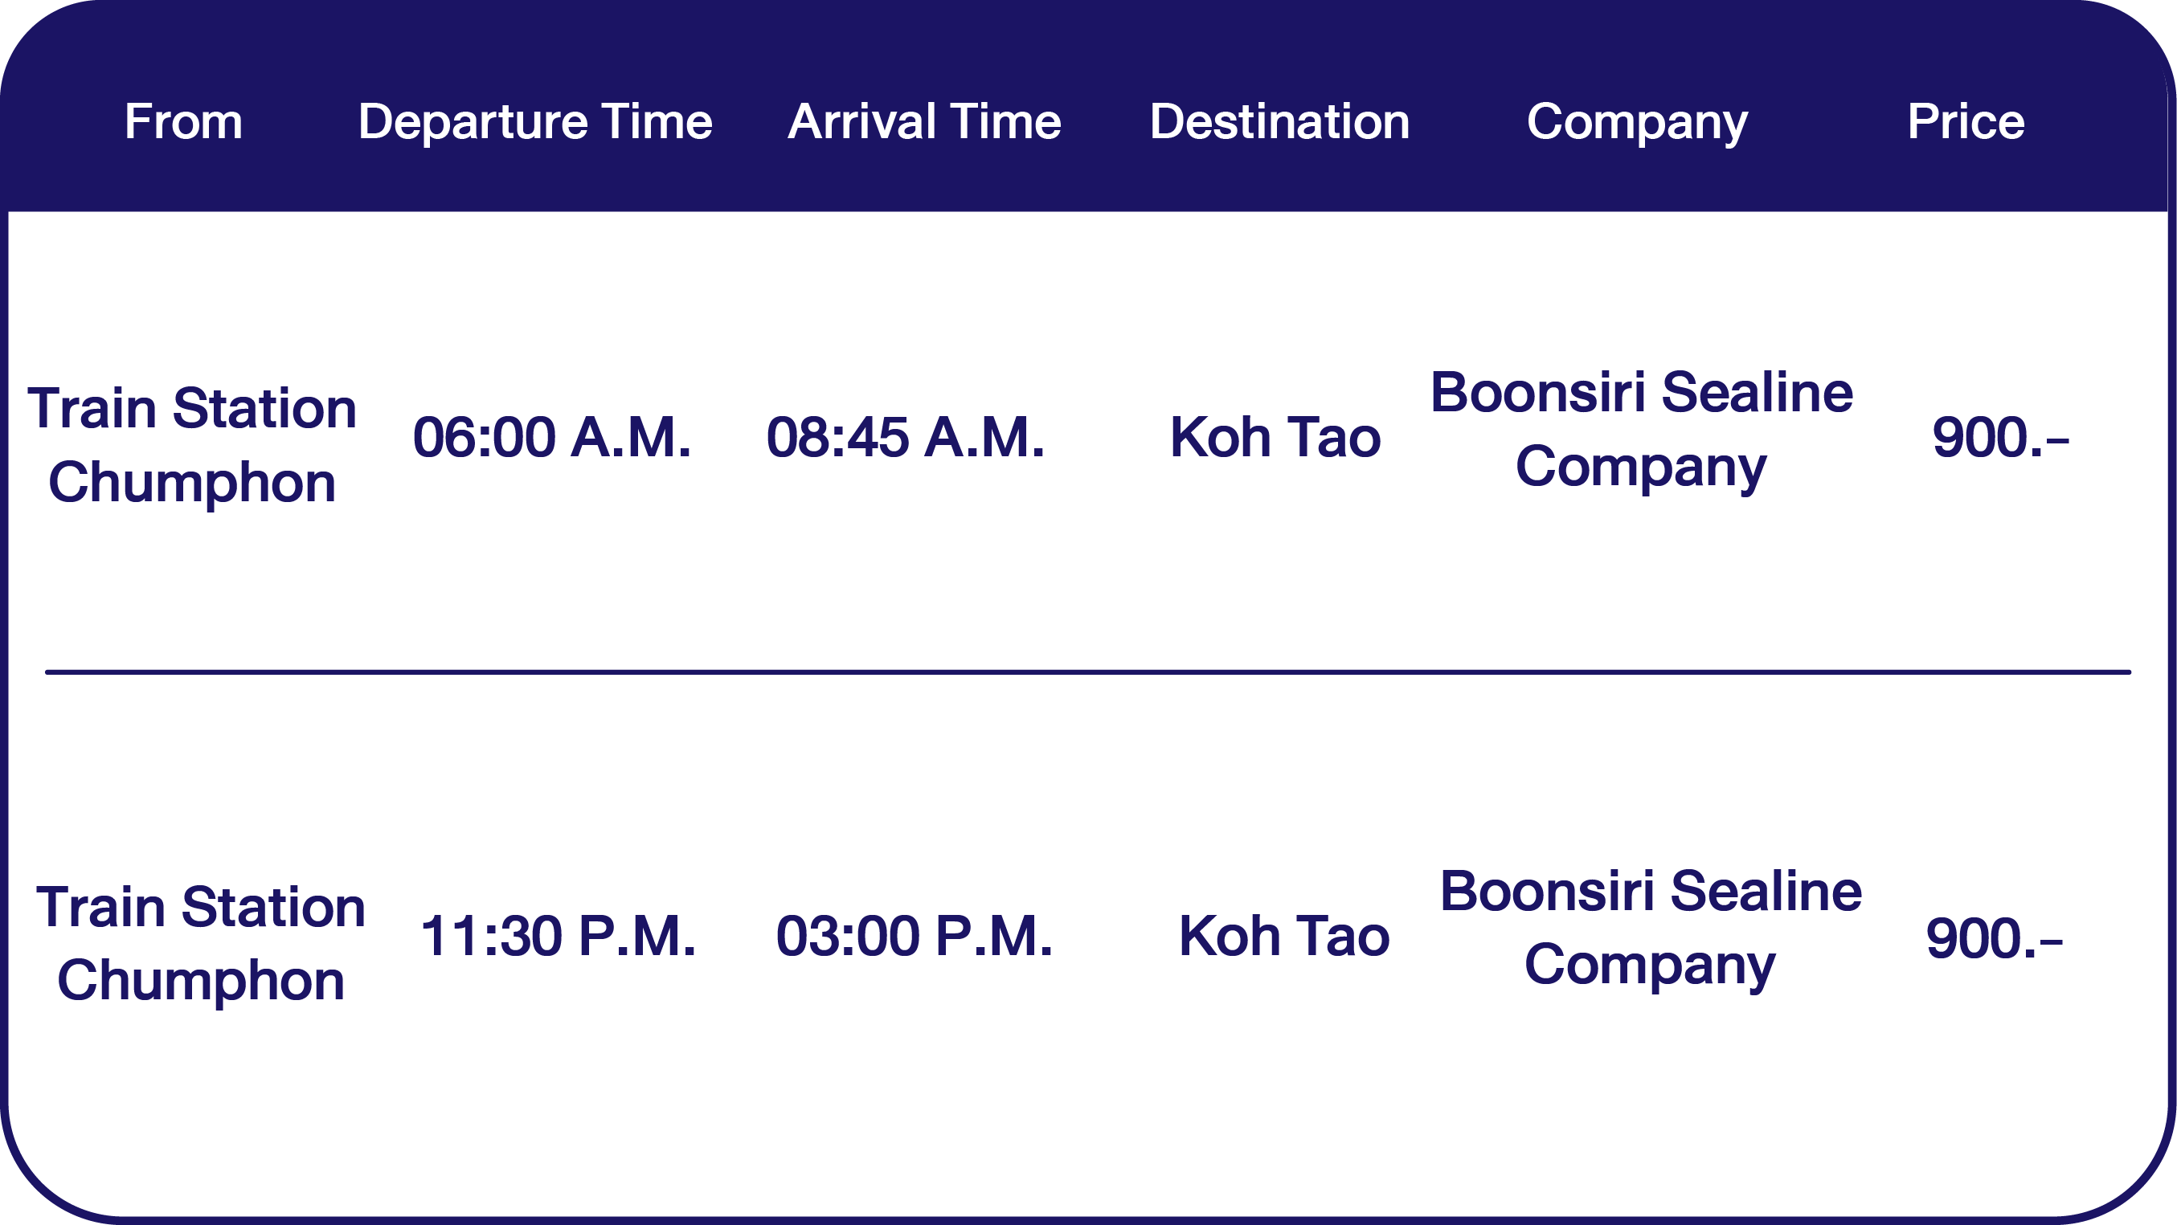Click the 900.- price in second row
This screenshot has width=2177, height=1225.
(x=1994, y=937)
